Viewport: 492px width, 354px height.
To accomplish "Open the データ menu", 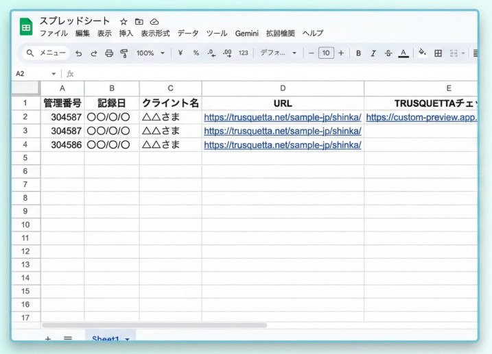I will point(188,34).
